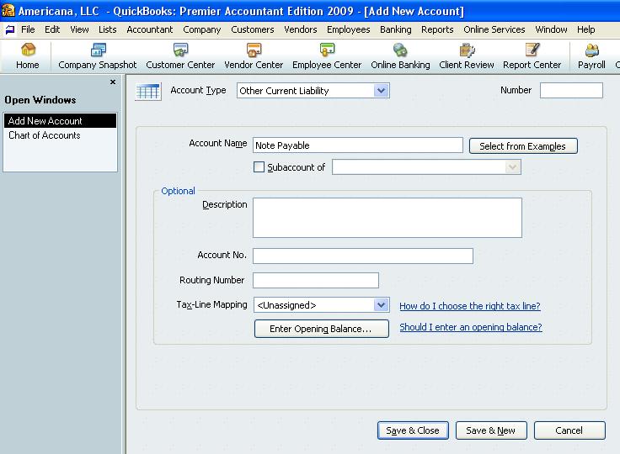Check the Subaccount of checkbox
The width and height of the screenshot is (620, 454).
point(259,167)
